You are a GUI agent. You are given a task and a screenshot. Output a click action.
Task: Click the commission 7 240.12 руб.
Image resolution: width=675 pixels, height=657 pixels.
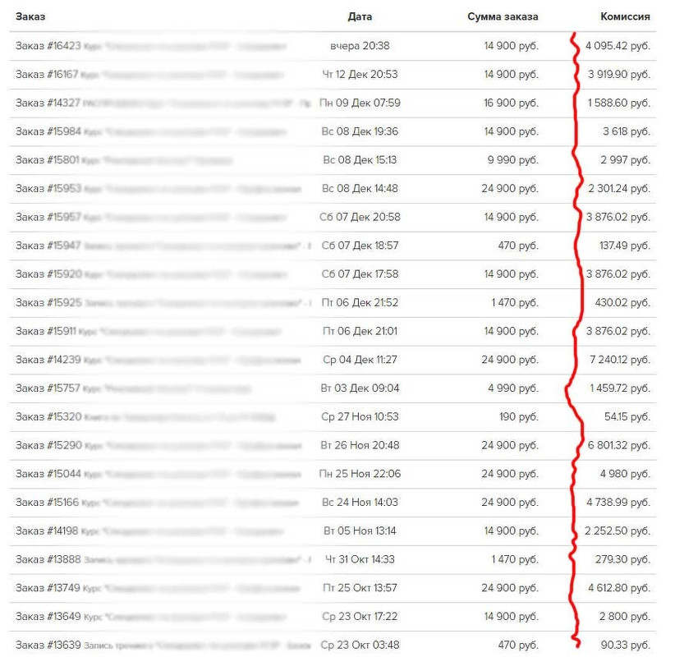pos(618,360)
